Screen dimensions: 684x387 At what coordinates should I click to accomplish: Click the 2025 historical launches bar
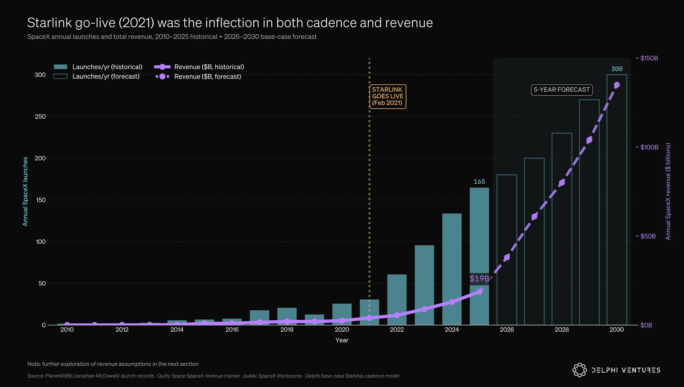pos(479,256)
